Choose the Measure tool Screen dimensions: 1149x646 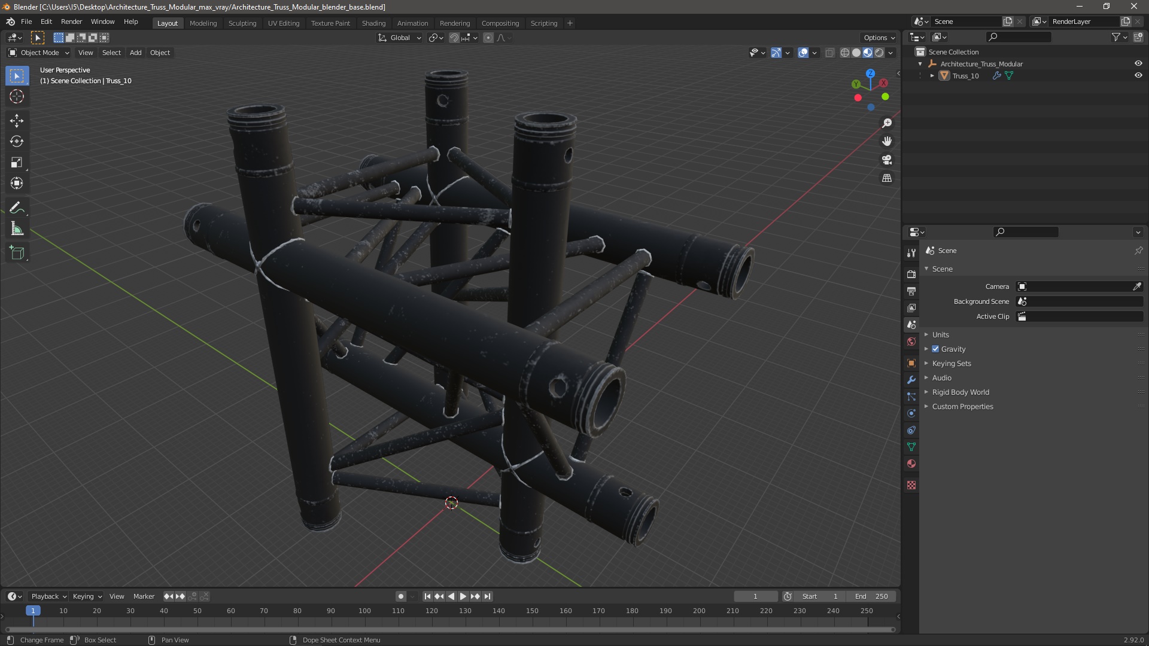17,229
